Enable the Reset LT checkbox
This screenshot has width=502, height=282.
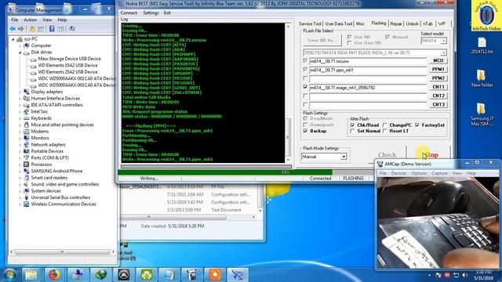click(x=385, y=131)
